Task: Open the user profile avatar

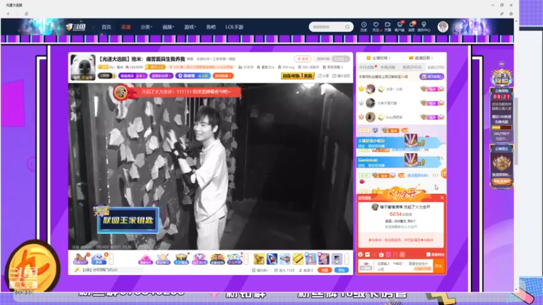Action: click(443, 26)
